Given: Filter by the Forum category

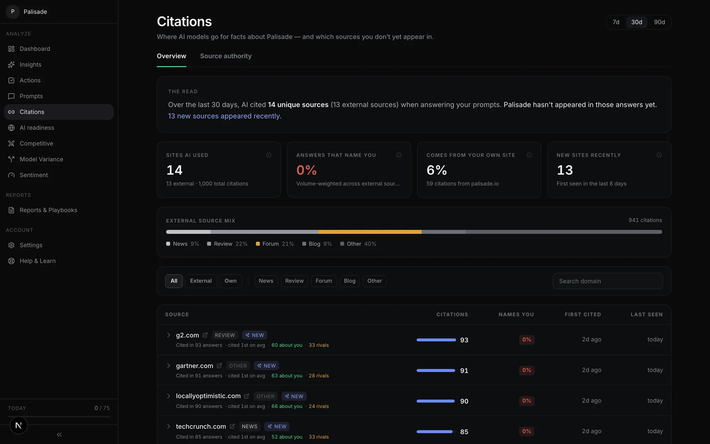Looking at the screenshot, I should pos(324,281).
